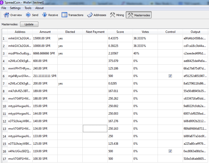
Task: Open the Tools menu
Action: 28,8
